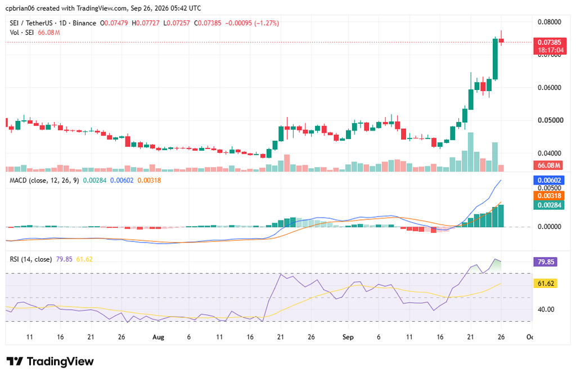The image size is (576, 378).
Task: Click the 0.05000 price axis label
Action: [550, 120]
